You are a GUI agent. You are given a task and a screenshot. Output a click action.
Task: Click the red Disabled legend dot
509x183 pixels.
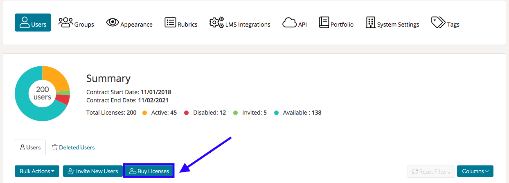(x=186, y=113)
